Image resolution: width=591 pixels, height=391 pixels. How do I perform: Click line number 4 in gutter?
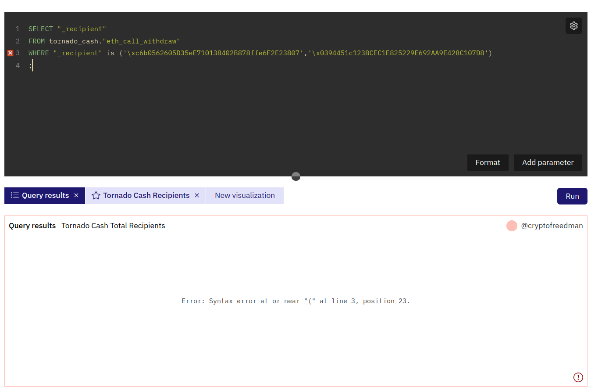point(18,65)
